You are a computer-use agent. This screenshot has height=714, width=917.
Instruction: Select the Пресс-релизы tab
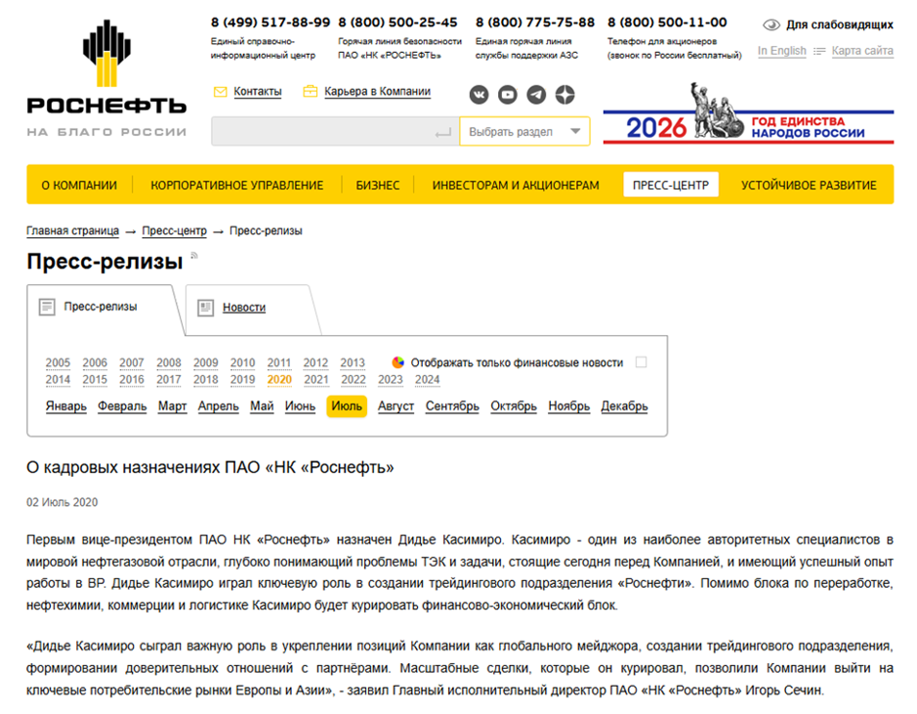tap(101, 307)
